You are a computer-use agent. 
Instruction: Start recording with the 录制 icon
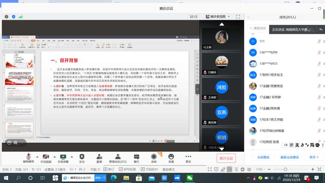(154, 157)
